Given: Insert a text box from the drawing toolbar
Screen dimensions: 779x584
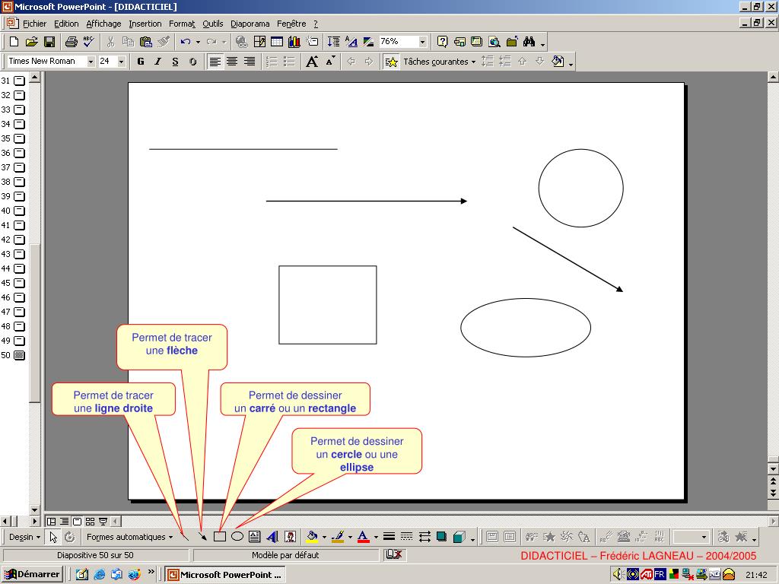Looking at the screenshot, I should [x=254, y=537].
